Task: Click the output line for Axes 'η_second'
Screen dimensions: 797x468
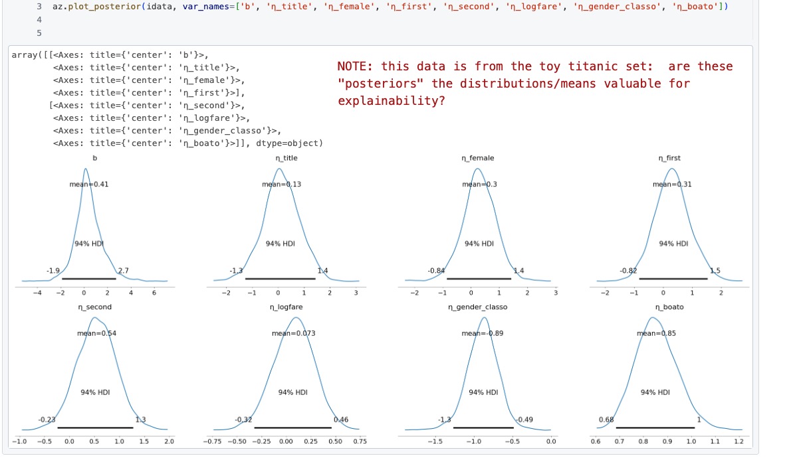Action: click(x=147, y=106)
